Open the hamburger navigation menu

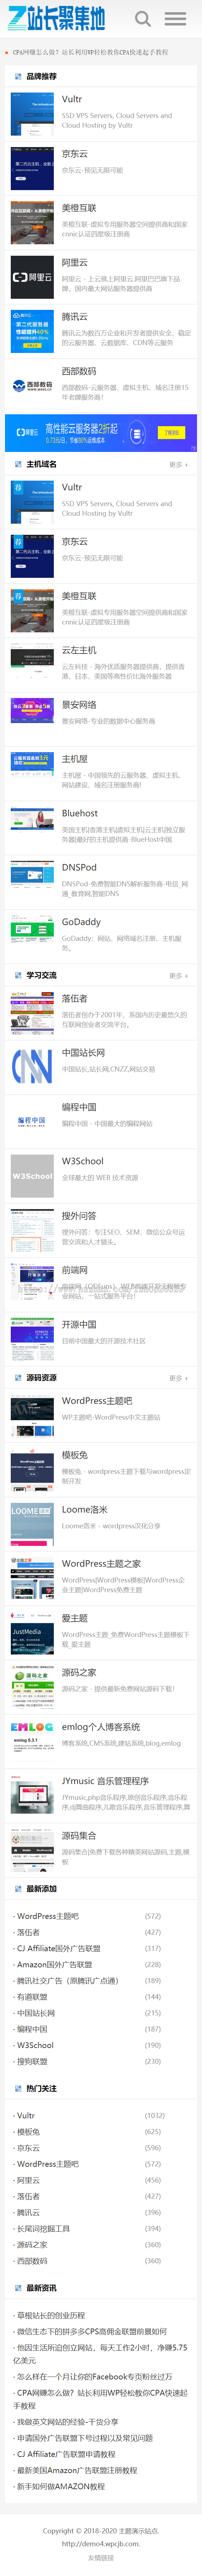(175, 19)
